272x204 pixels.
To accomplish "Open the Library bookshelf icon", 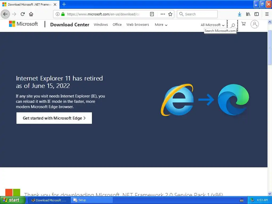I will (248, 14).
